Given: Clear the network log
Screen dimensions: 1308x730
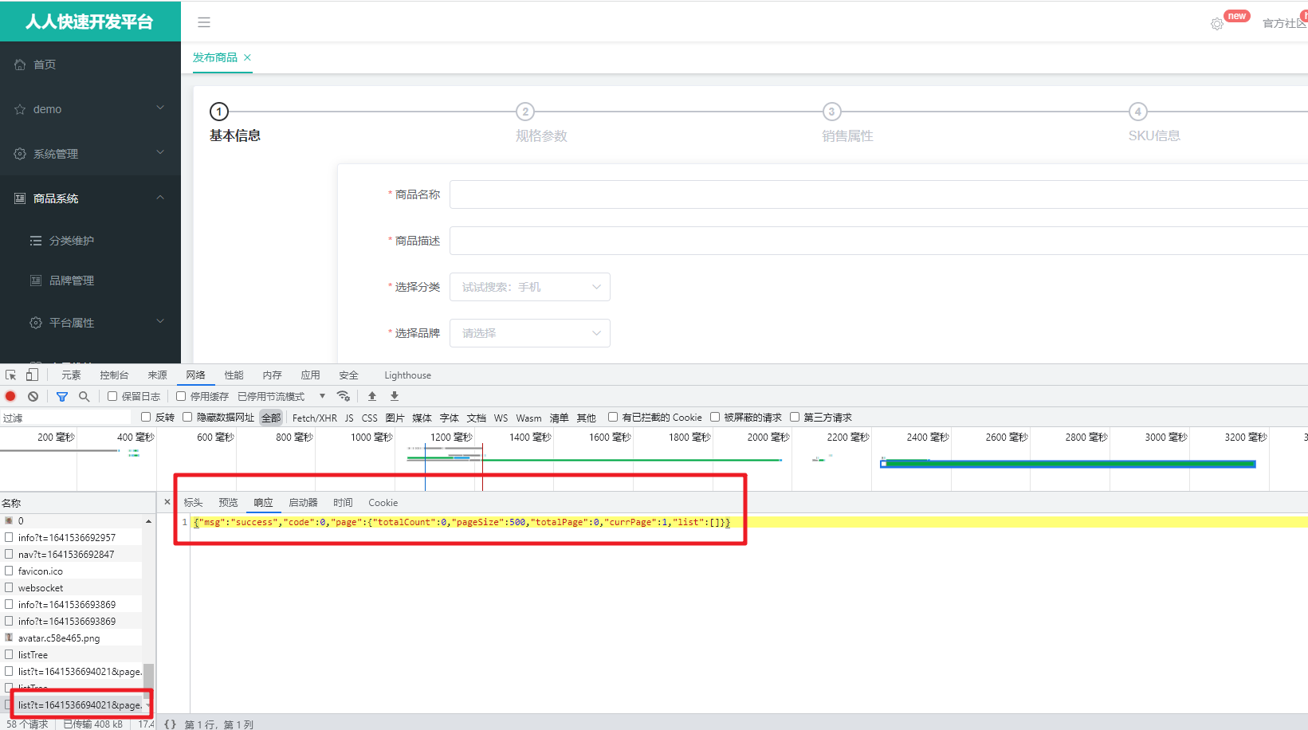Looking at the screenshot, I should pos(33,396).
